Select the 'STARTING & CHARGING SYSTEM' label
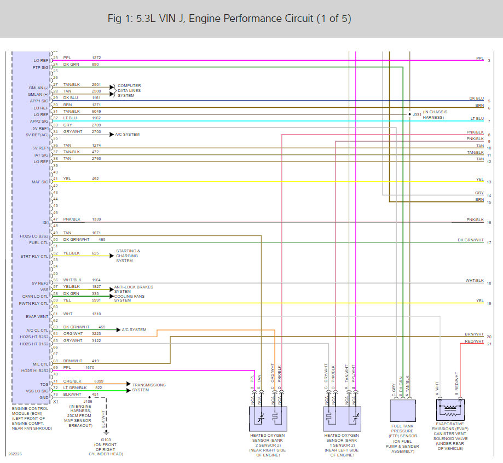The height and width of the screenshot is (463, 503). click(x=128, y=256)
